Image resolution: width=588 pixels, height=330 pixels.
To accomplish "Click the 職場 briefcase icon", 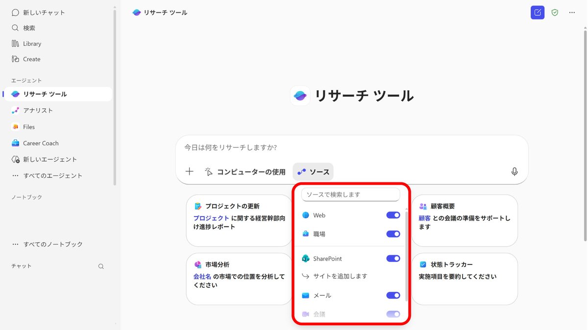I will [306, 234].
